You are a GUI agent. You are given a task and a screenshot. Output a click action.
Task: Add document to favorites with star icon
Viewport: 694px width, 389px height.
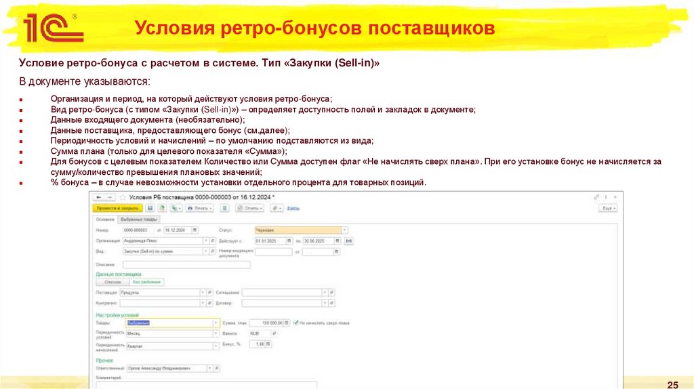123,197
